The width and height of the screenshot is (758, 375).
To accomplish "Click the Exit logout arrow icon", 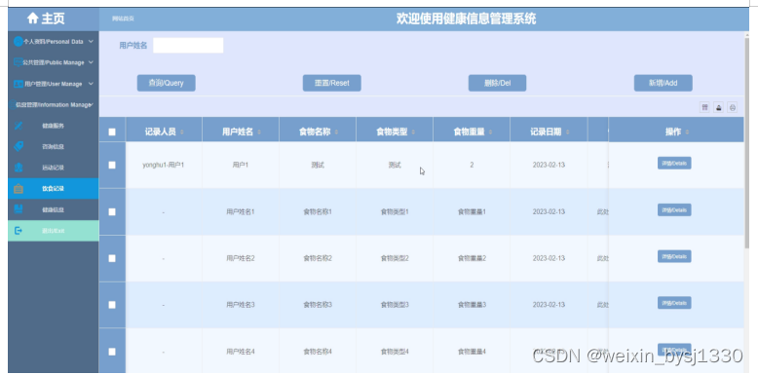I will click(19, 231).
